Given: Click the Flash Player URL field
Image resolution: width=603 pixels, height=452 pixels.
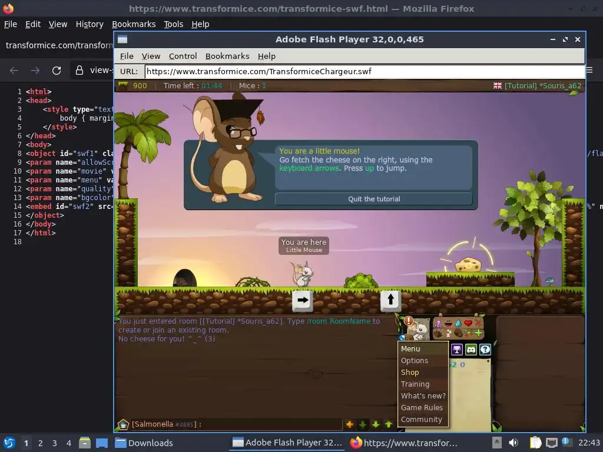Looking at the screenshot, I should pyautogui.click(x=365, y=71).
